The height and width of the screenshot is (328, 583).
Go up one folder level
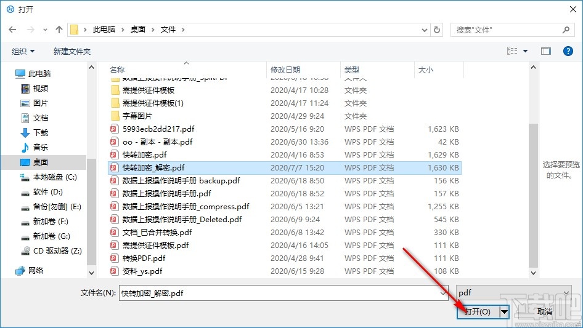coord(59,30)
